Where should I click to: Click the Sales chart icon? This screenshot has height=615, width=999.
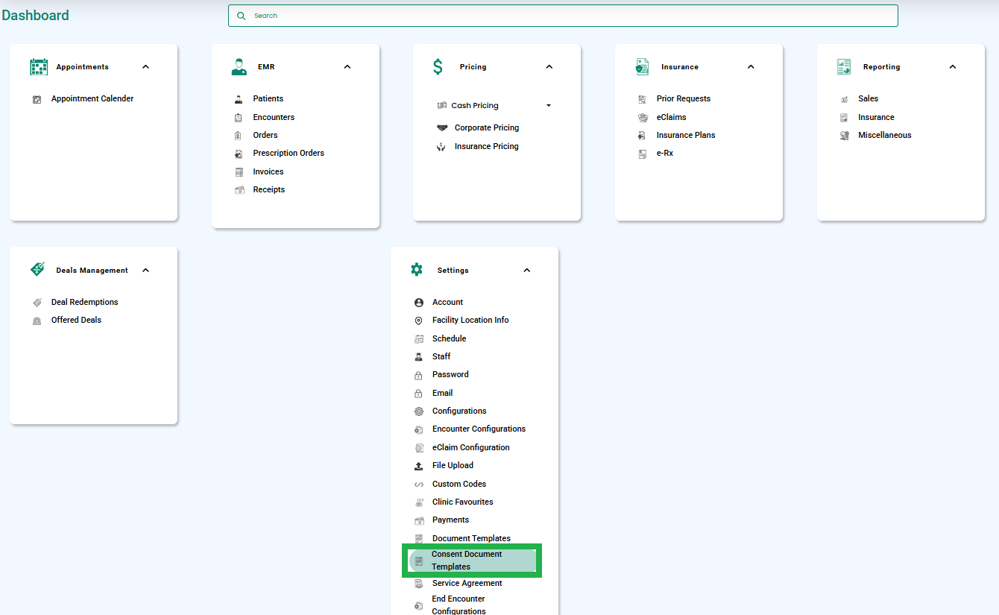[x=845, y=99]
